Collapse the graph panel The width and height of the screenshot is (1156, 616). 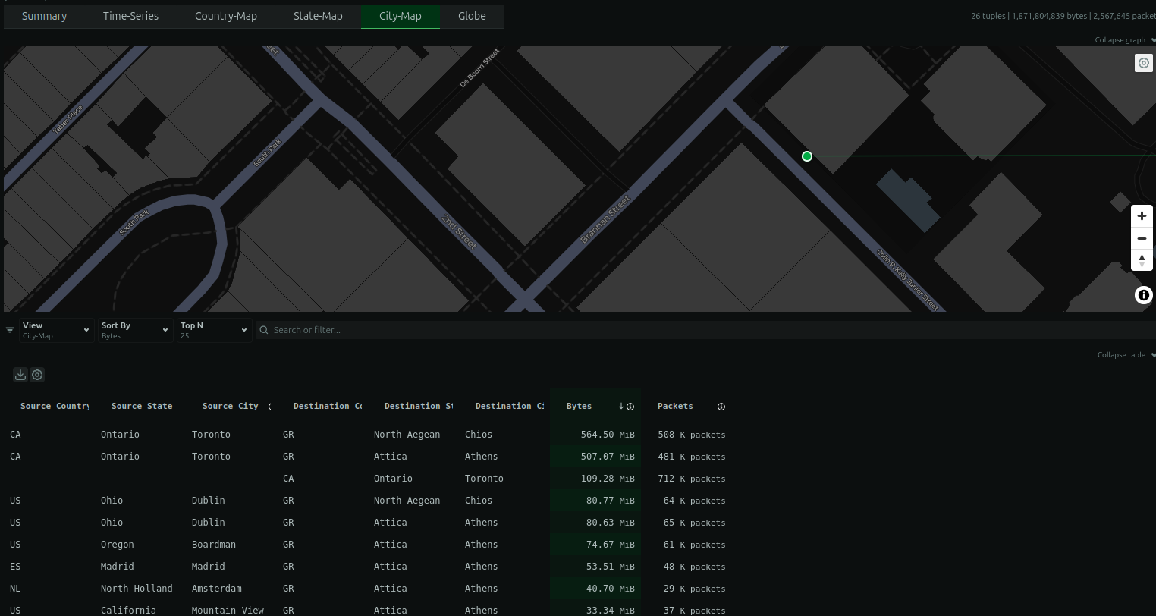pyautogui.click(x=1125, y=40)
